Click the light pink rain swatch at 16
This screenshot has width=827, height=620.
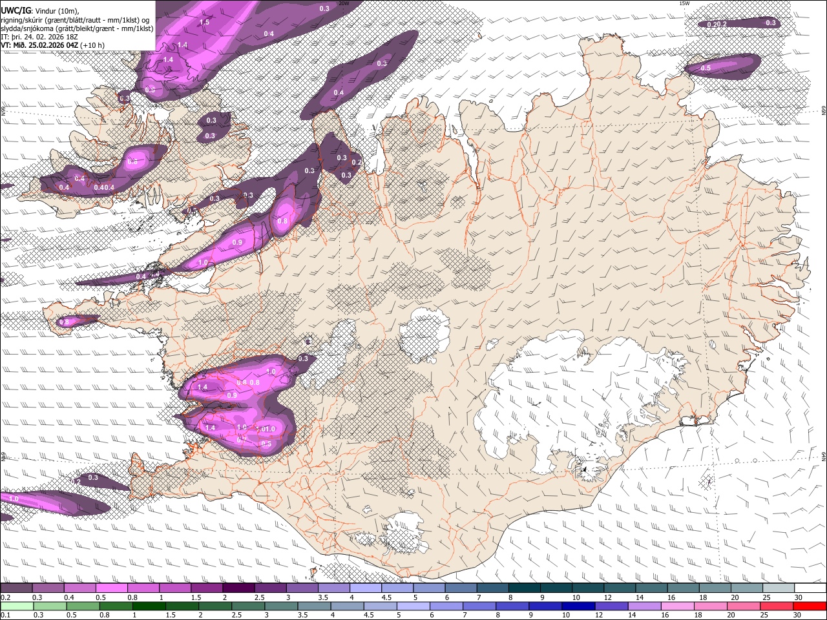coord(678,606)
